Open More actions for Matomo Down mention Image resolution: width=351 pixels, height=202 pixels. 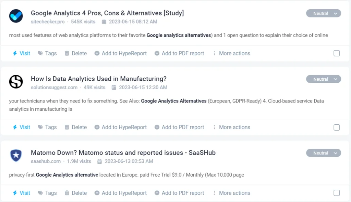(231, 193)
